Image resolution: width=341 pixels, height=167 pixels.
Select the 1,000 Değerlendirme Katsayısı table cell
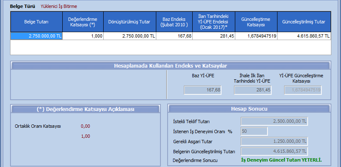coord(83,36)
